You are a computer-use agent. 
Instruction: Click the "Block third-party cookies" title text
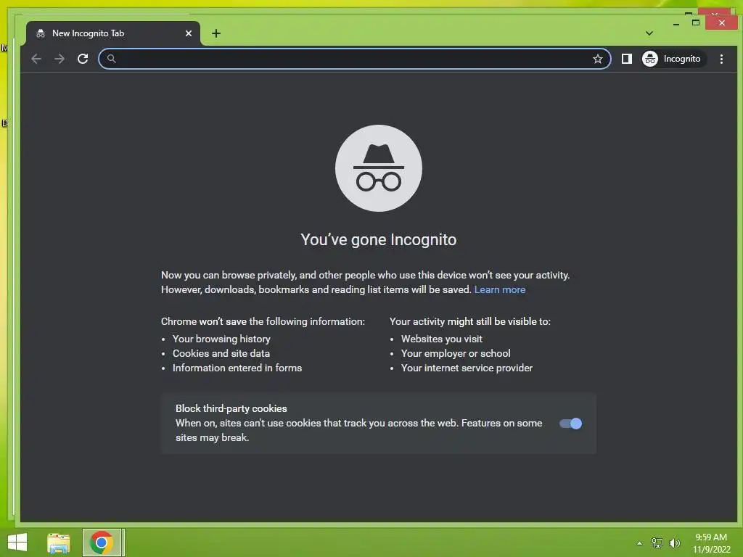231,408
